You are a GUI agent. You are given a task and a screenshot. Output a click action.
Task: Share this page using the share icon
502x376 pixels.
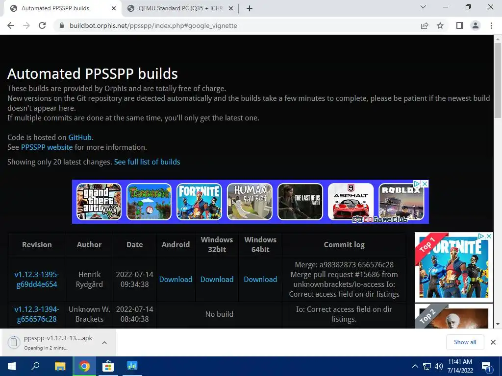point(425,25)
